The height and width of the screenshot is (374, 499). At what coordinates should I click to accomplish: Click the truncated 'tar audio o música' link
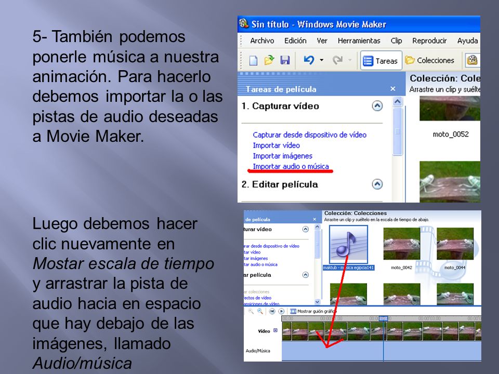[260, 264]
